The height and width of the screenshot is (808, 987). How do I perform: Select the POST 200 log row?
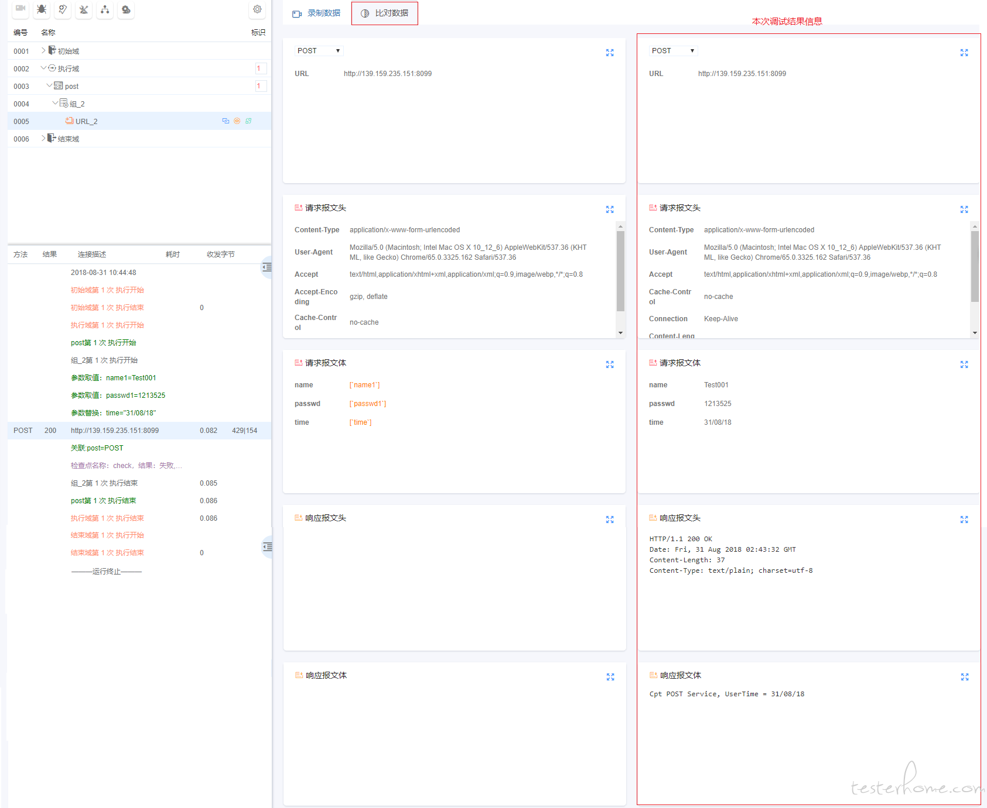(139, 431)
